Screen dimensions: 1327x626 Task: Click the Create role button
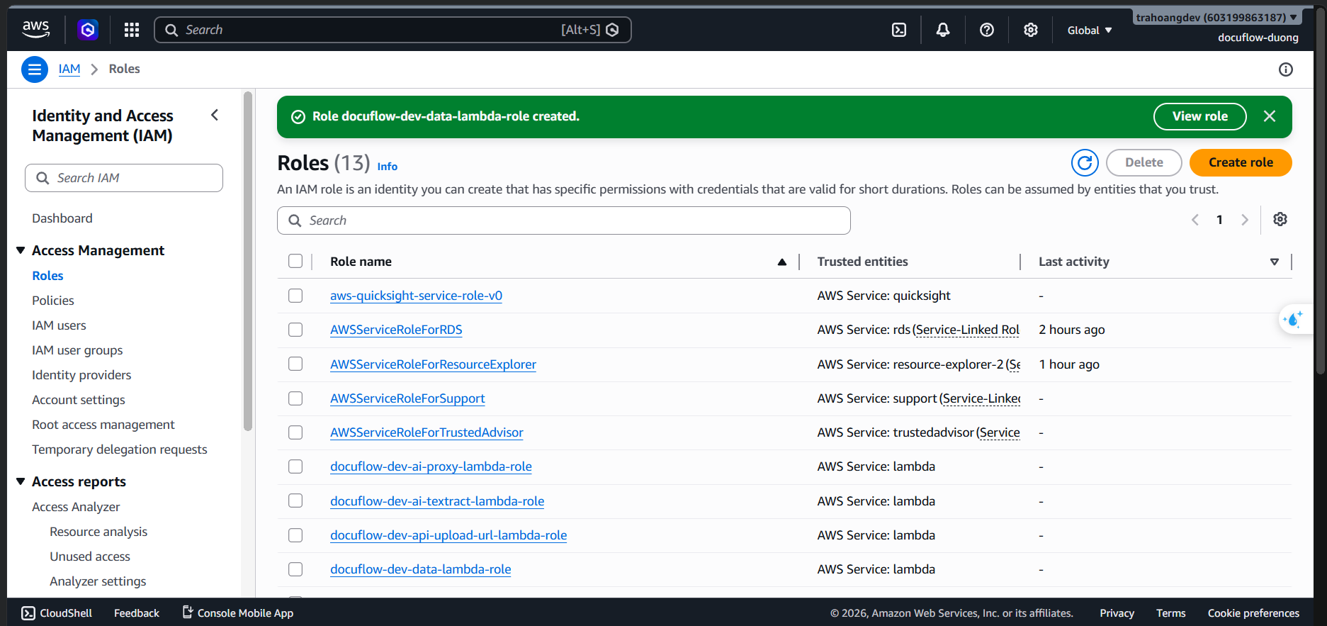point(1241,162)
